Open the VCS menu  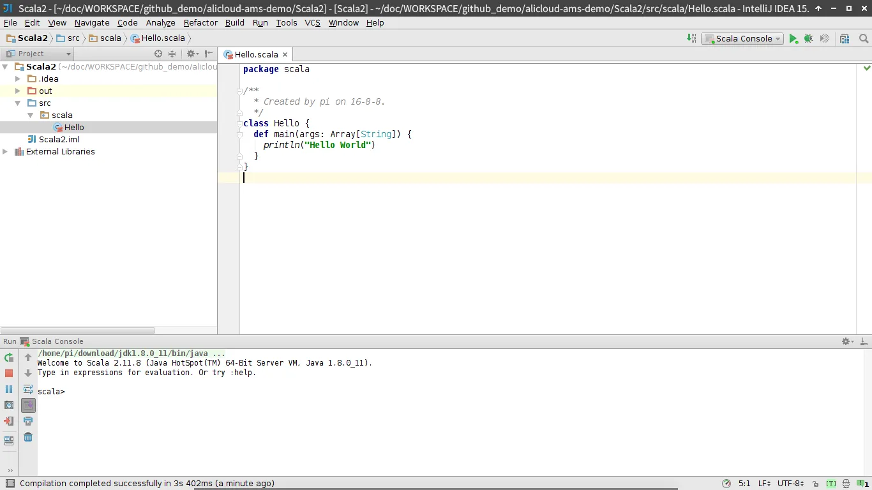click(x=312, y=22)
